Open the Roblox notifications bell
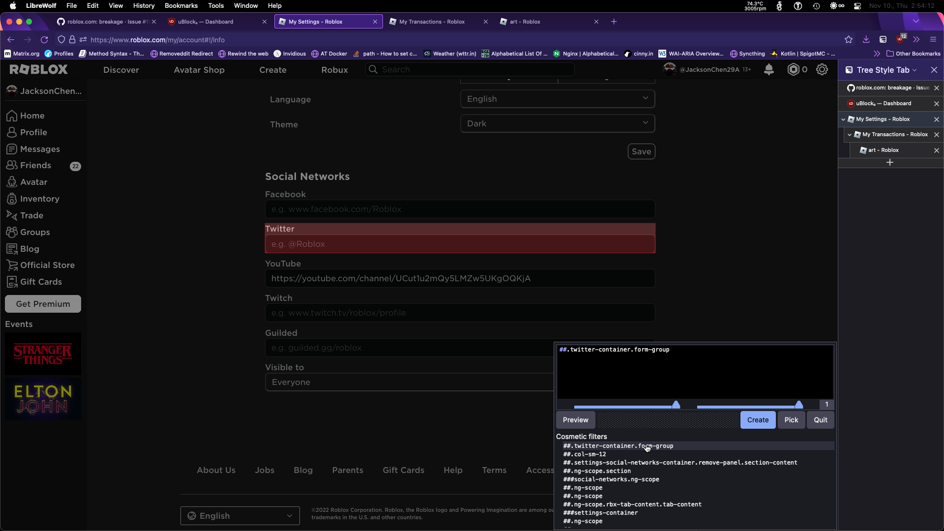 coord(769,69)
